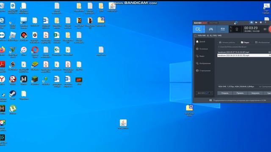Open the General (gear) section in Bandicam sidebar
Image resolution: width=271 pixels, height=152 pixels.
click(202, 49)
